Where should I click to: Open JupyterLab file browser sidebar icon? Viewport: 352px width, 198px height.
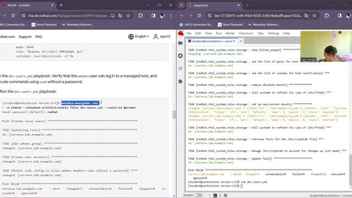pyautogui.click(x=180, y=43)
